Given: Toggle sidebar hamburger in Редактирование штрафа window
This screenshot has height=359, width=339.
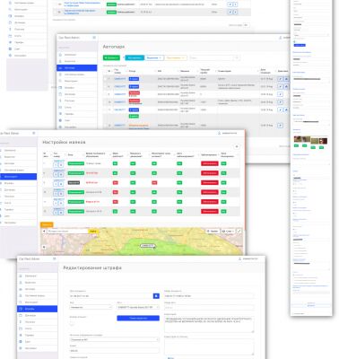Looking at the screenshot, I should (54, 258).
